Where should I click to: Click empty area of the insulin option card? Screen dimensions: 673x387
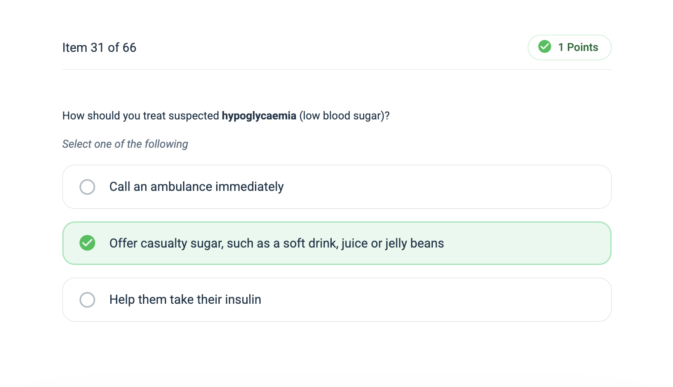pyautogui.click(x=436, y=300)
